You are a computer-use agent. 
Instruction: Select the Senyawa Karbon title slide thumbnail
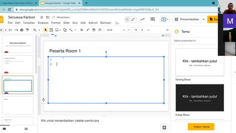tap(18, 44)
